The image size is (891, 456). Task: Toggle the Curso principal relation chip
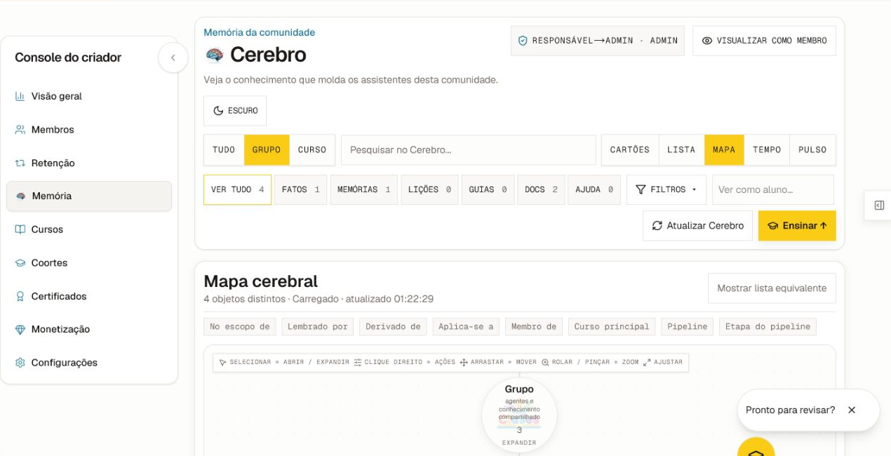coord(612,327)
